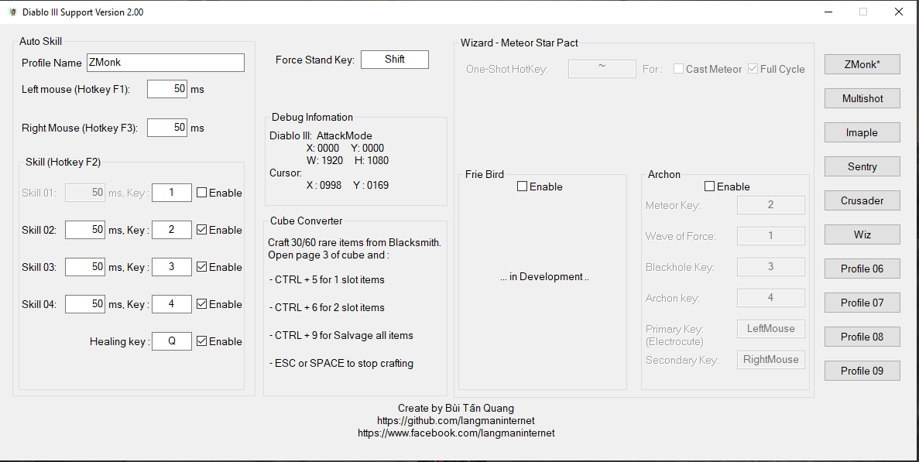Screen dimensions: 919x462
Task: Click the Primary Key LeftMouse field
Action: (x=770, y=329)
